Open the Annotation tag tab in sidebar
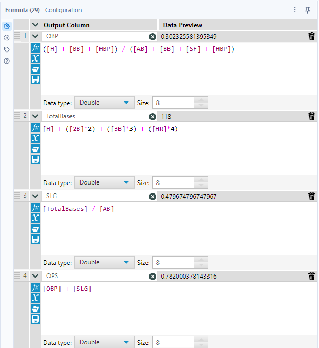 pos(7,49)
